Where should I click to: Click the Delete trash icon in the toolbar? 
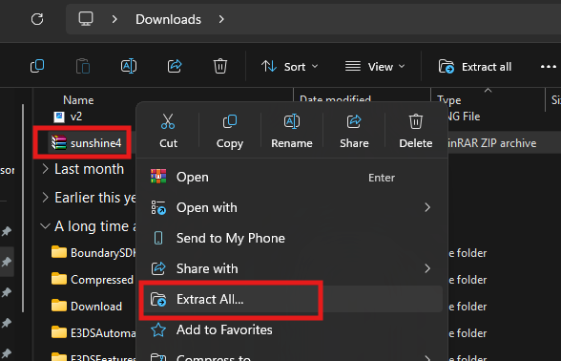(220, 66)
